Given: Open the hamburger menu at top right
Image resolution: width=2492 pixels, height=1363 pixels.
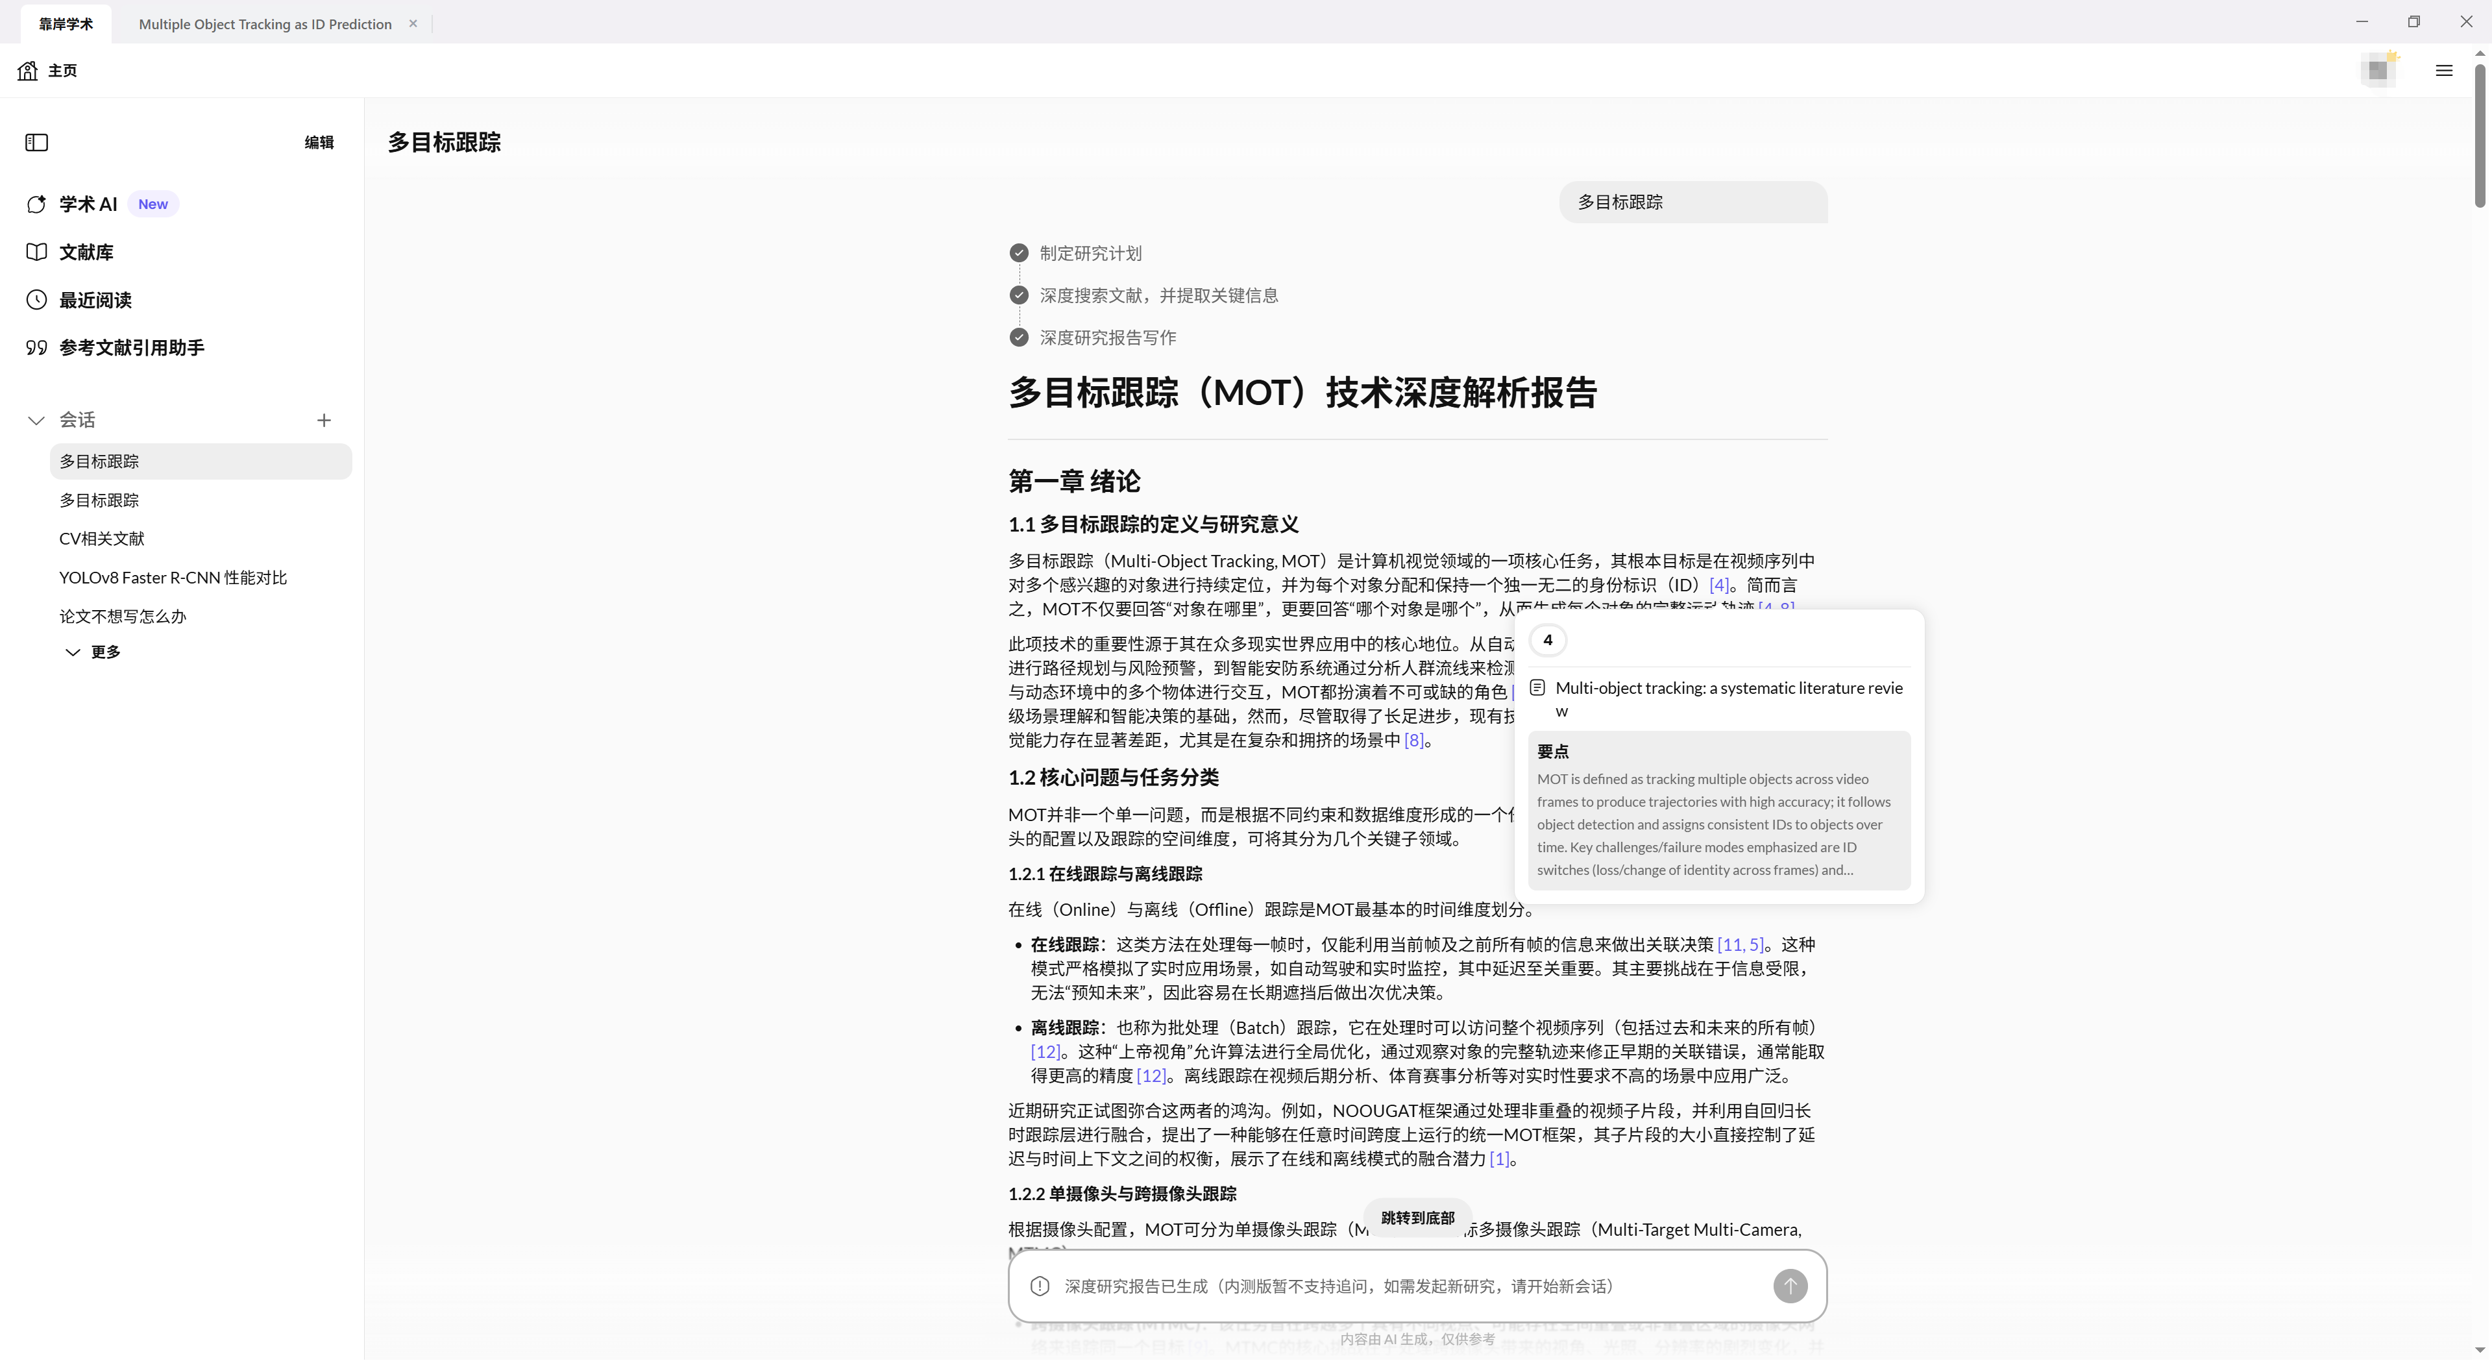Looking at the screenshot, I should click(x=2443, y=69).
